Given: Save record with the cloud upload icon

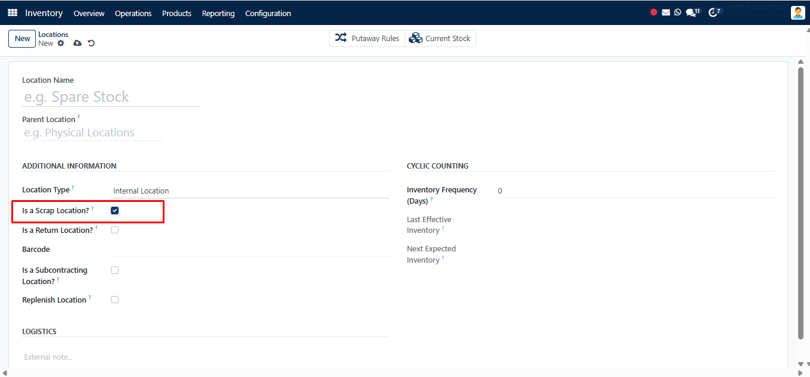Looking at the screenshot, I should 77,43.
